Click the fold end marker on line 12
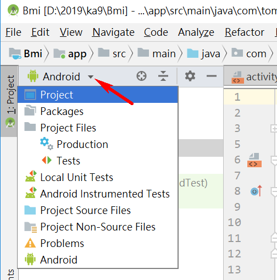277x280 pixels. (274, 254)
